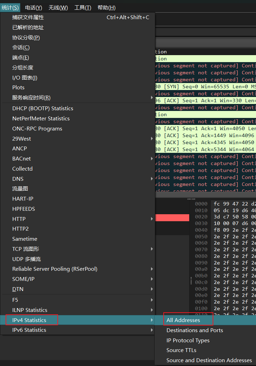Expand TCP 流图形 submenu
Image resolution: width=256 pixels, height=366 pixels.
(77, 249)
